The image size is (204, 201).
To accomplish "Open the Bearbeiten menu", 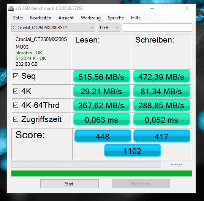I will click(x=41, y=18).
